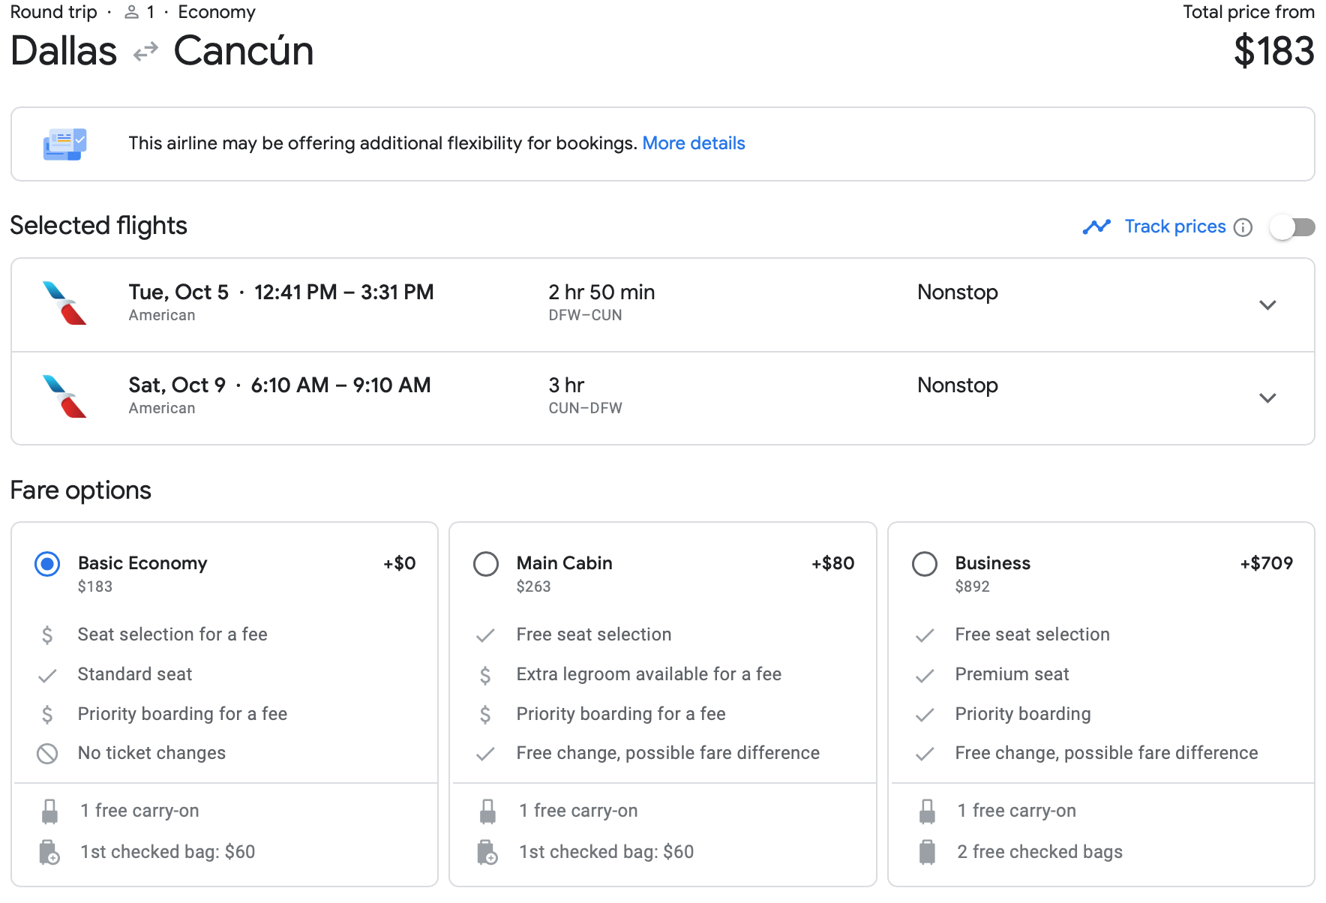Click the 2 free checked bags text
The height and width of the screenshot is (903, 1326).
pos(1040,852)
